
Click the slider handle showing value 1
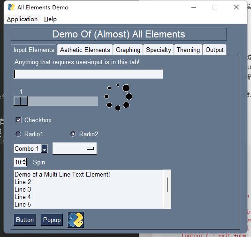pos(21,101)
